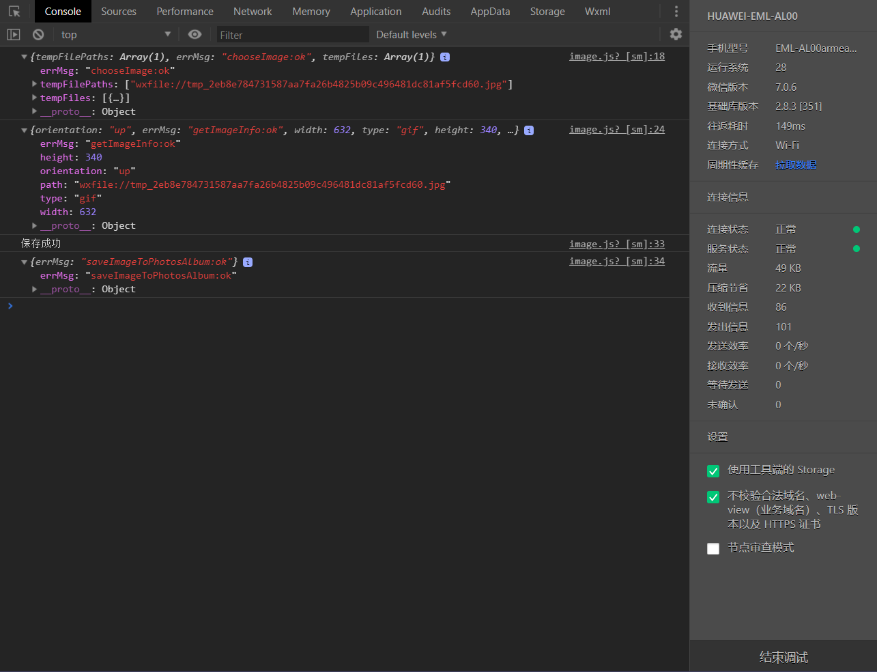This screenshot has width=877, height=672.
Task: Switch to the Sources tab
Action: click(x=119, y=12)
